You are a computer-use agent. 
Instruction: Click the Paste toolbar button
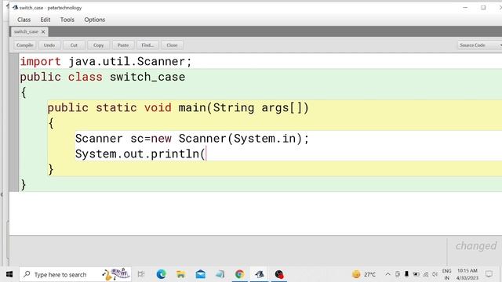(x=123, y=45)
